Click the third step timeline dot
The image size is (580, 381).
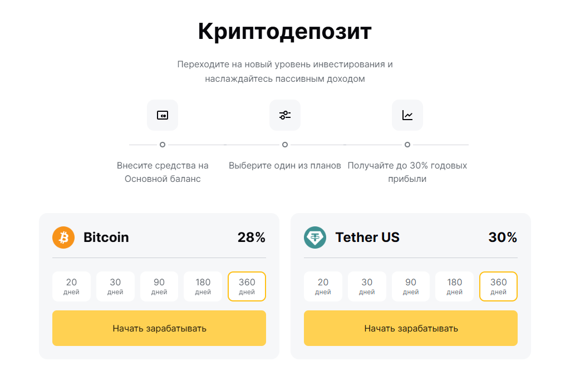coord(407,145)
